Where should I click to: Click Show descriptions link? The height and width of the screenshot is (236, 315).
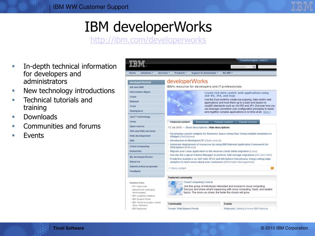pyautogui.click(x=196, y=128)
